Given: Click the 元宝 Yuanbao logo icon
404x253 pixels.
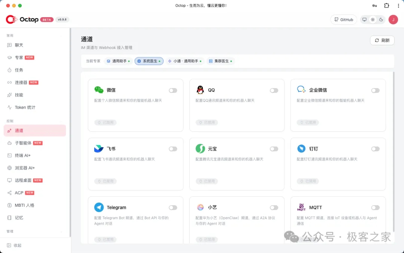Looking at the screenshot, I should click(200, 149).
